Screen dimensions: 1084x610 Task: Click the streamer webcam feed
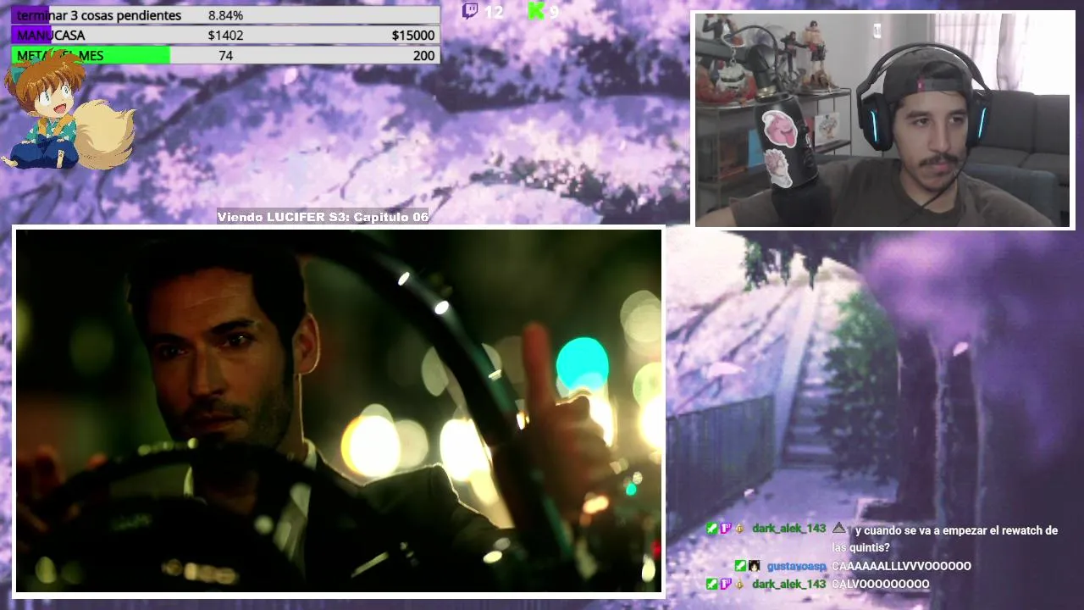[x=884, y=120]
